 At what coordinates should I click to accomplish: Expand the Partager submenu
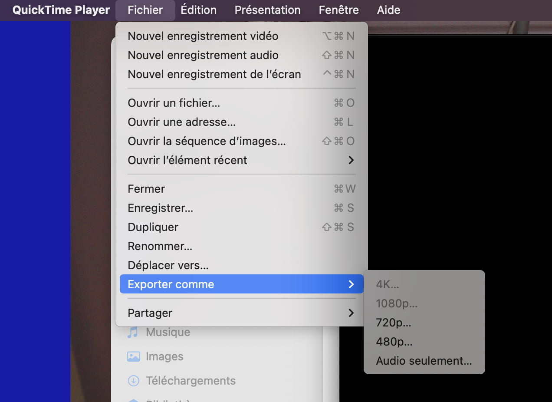click(241, 313)
